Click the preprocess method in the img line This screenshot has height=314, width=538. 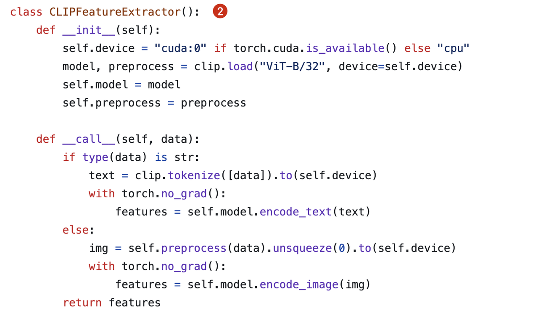pos(194,248)
